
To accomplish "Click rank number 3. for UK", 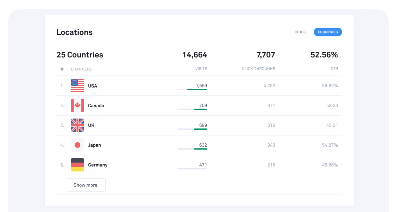I will click(x=62, y=125).
